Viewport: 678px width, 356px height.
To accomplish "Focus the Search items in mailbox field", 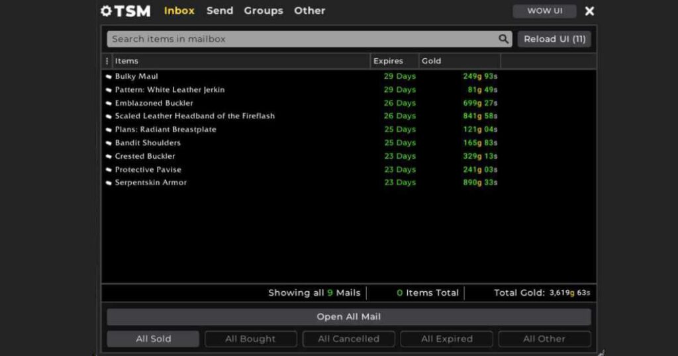I will pos(301,39).
